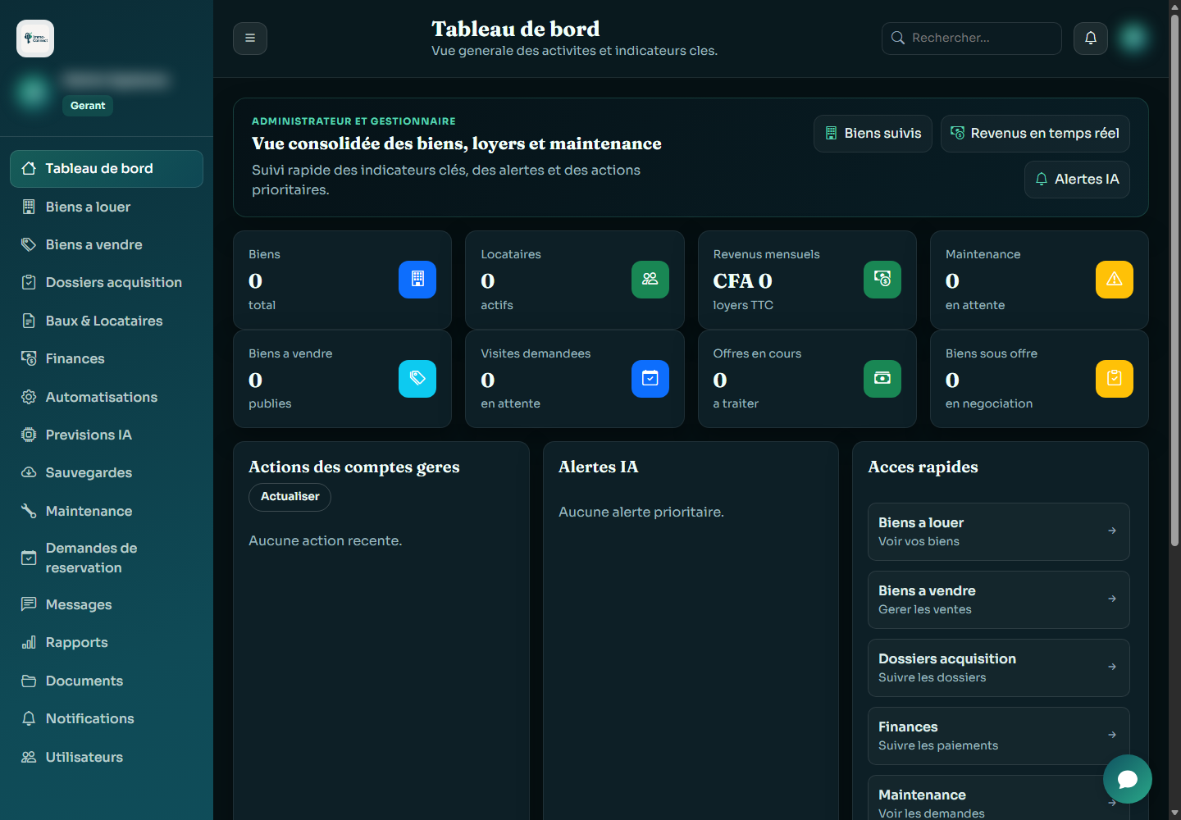Screen dimensions: 1181x820
Task: Go to Utilisateurs page
Action: (107, 757)
